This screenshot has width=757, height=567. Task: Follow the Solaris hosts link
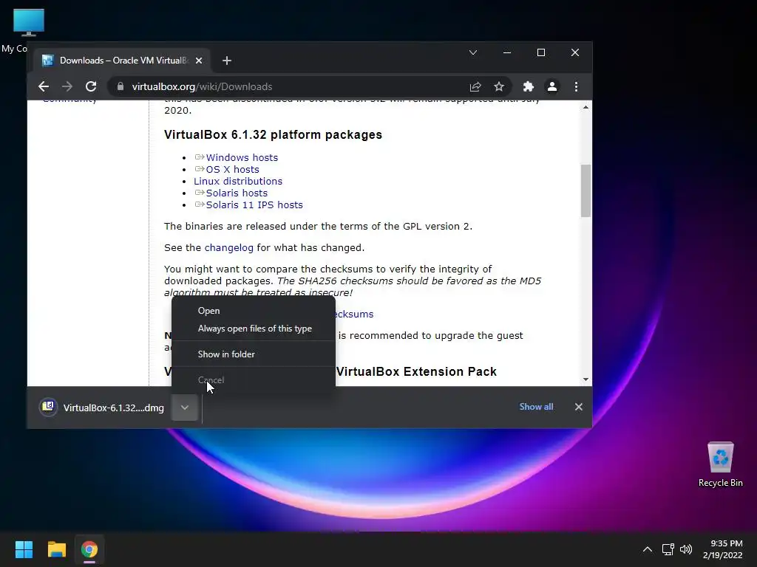tap(237, 193)
